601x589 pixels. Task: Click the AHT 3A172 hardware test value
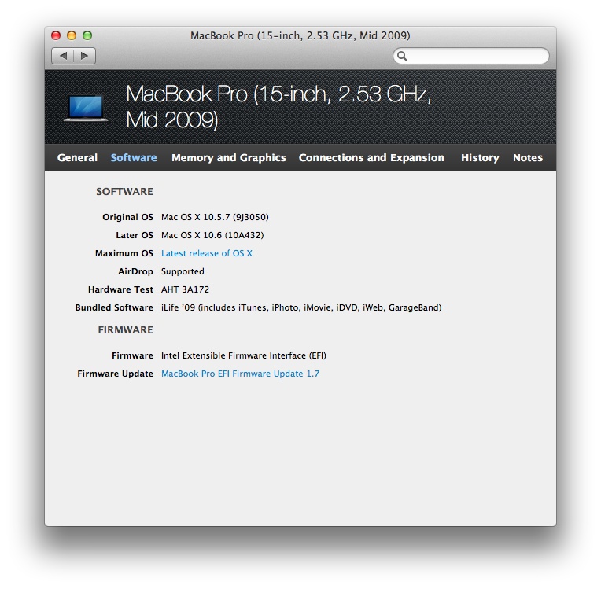pyautogui.click(x=185, y=289)
